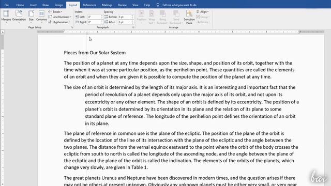Screen dimensions: 331x186
Task: Click the Spacing Before value field
Action: 124,17
